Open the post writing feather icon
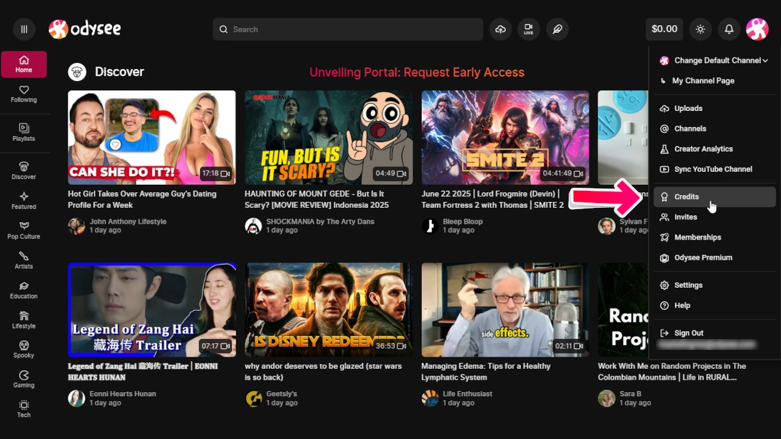 [557, 29]
